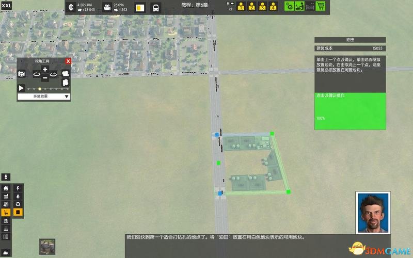Activate the lower film camera icon

(66, 83)
